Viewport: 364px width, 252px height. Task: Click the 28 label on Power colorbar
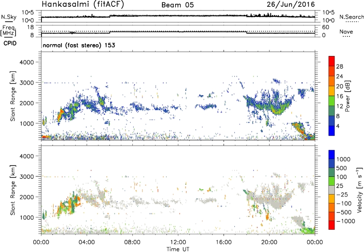tap(339, 66)
